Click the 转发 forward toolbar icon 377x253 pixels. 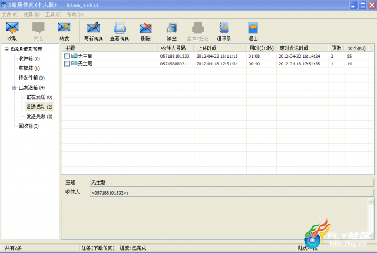click(x=64, y=28)
